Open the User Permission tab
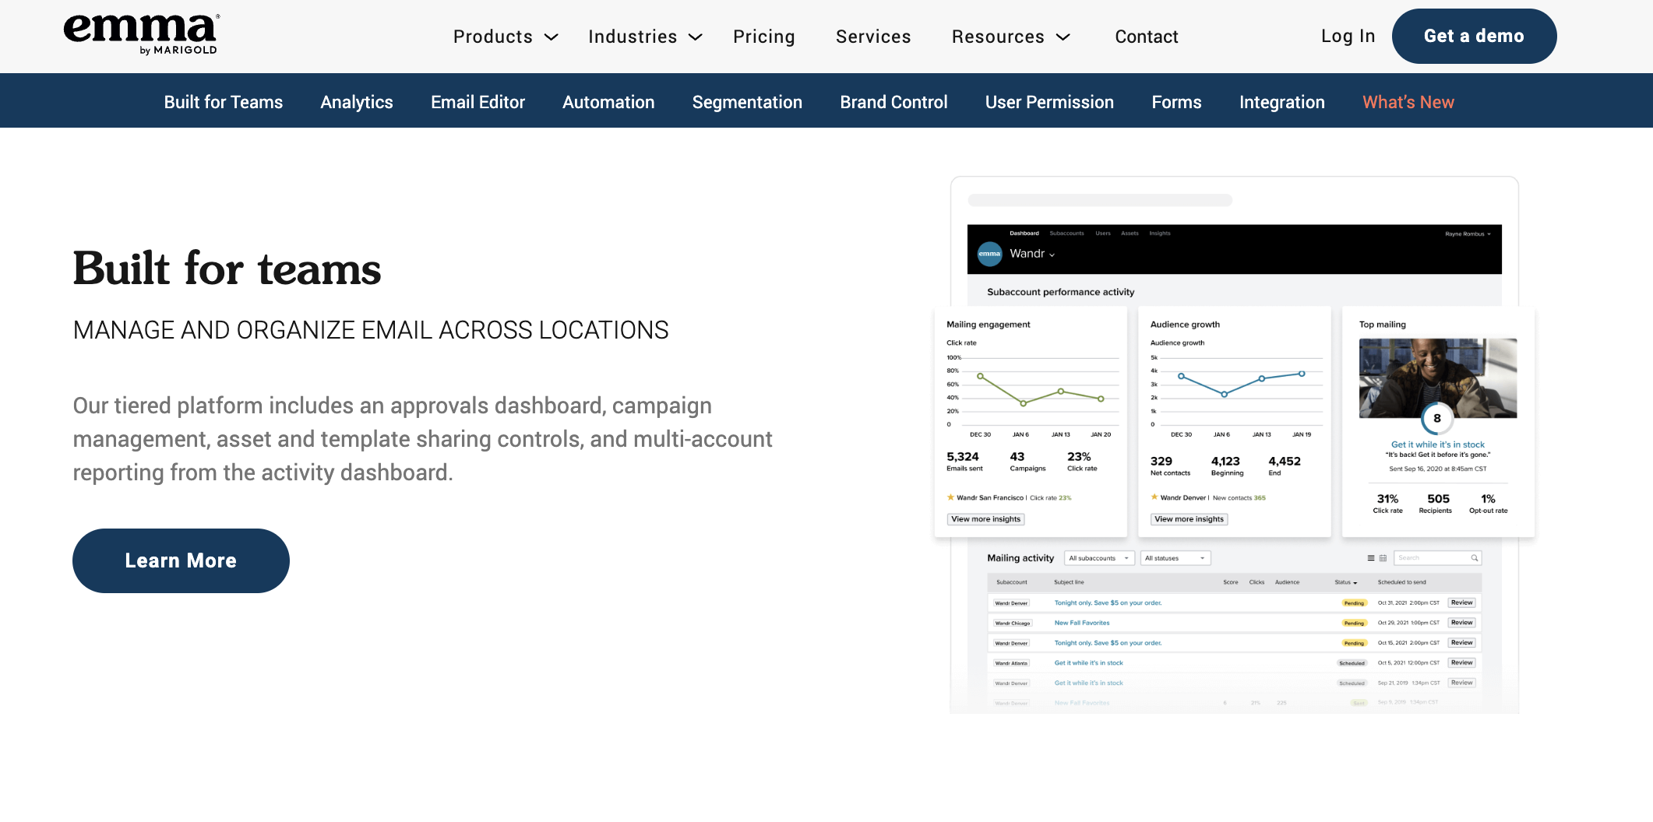This screenshot has width=1653, height=822. coord(1049,102)
